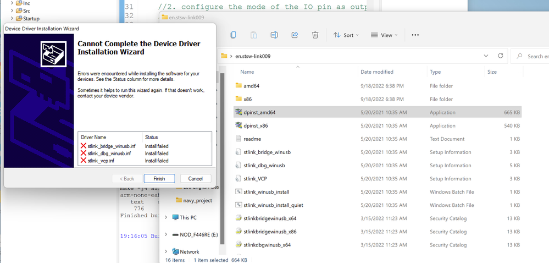Select the stlink_winusb_install_quiet batch file
549x263 pixels.
(378, 205)
